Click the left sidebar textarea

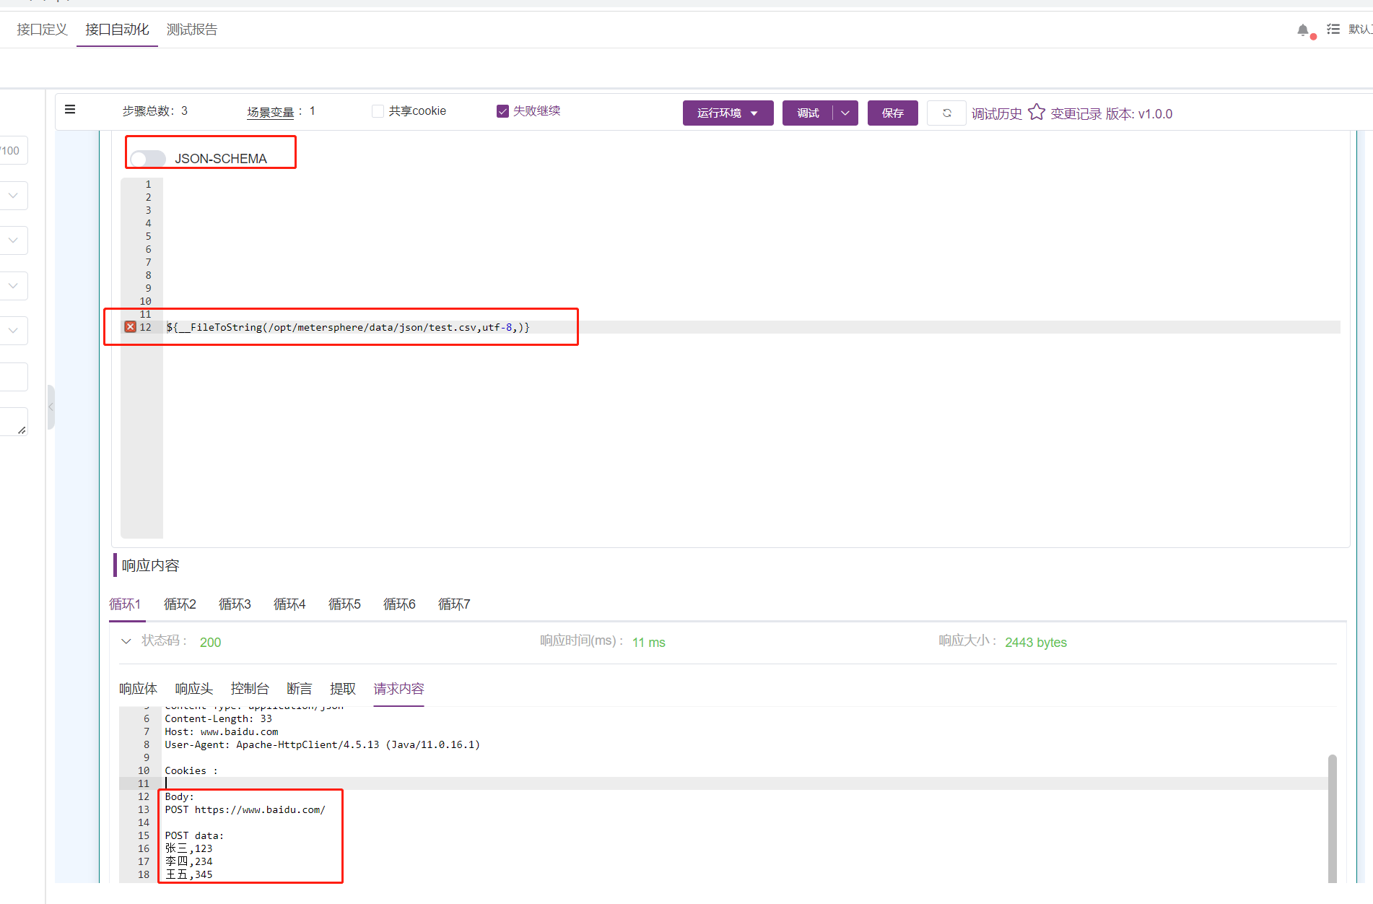click(x=14, y=422)
